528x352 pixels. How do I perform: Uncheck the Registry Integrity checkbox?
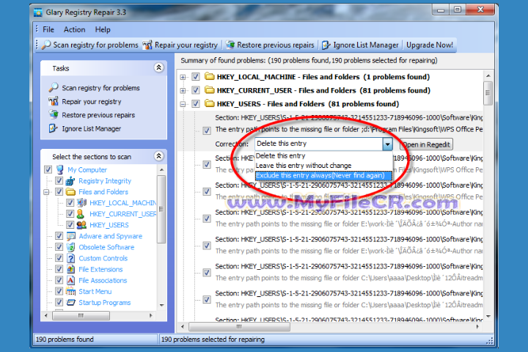tap(59, 180)
